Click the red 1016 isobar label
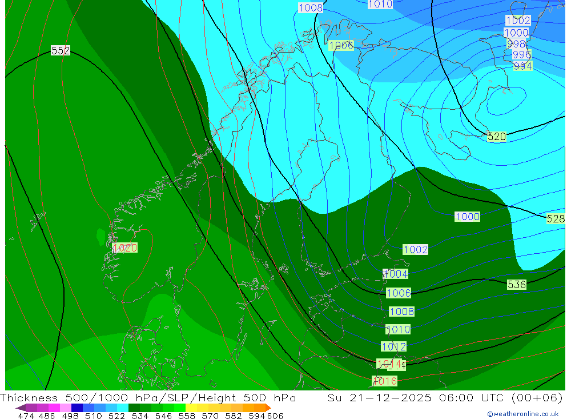This screenshot has width=571, height=419. (x=385, y=381)
